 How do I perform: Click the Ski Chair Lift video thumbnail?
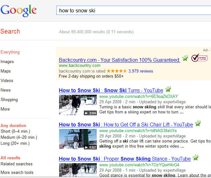pos(78,139)
